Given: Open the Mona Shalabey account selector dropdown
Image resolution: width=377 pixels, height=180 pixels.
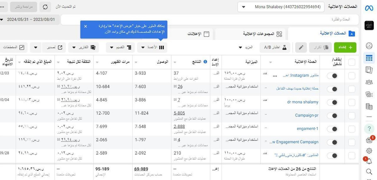Looking at the screenshot, I should 281,7.
